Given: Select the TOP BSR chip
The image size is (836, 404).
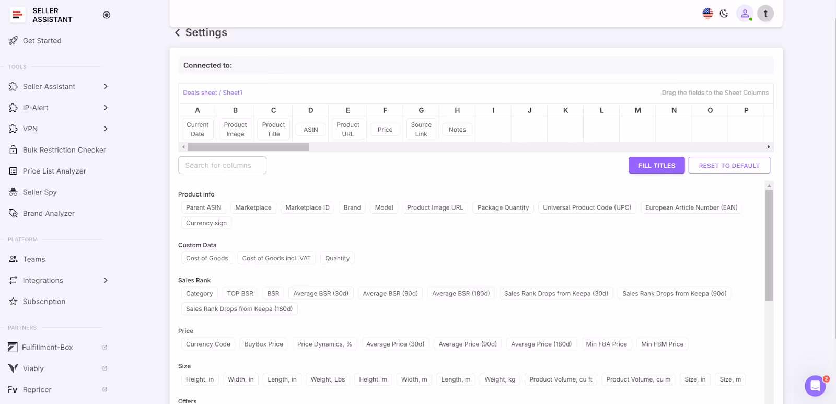Looking at the screenshot, I should point(240,294).
